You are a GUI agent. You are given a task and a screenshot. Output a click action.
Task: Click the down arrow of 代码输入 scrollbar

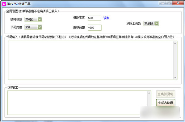(175, 77)
